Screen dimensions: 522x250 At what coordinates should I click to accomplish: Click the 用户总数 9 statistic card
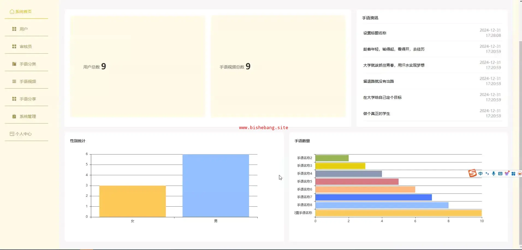click(x=138, y=66)
